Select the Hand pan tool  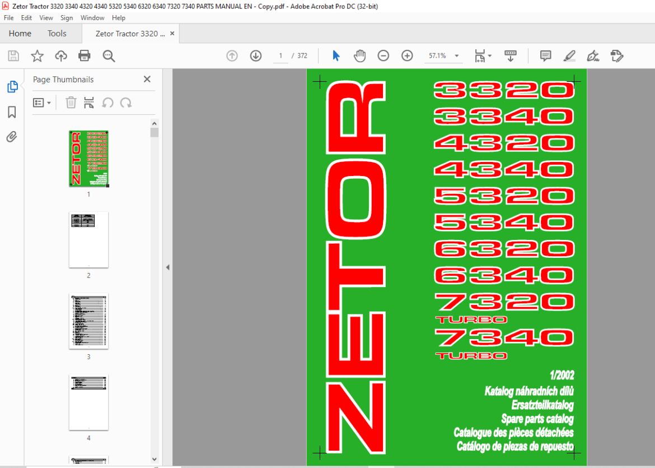click(359, 55)
